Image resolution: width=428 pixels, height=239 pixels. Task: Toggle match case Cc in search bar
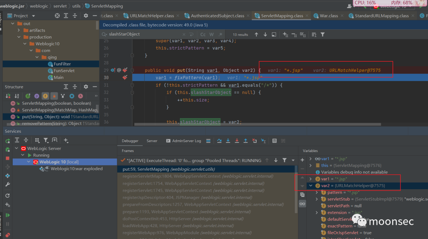(203, 35)
